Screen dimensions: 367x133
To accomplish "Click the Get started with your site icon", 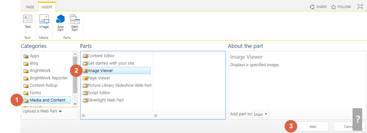I will point(85,63).
